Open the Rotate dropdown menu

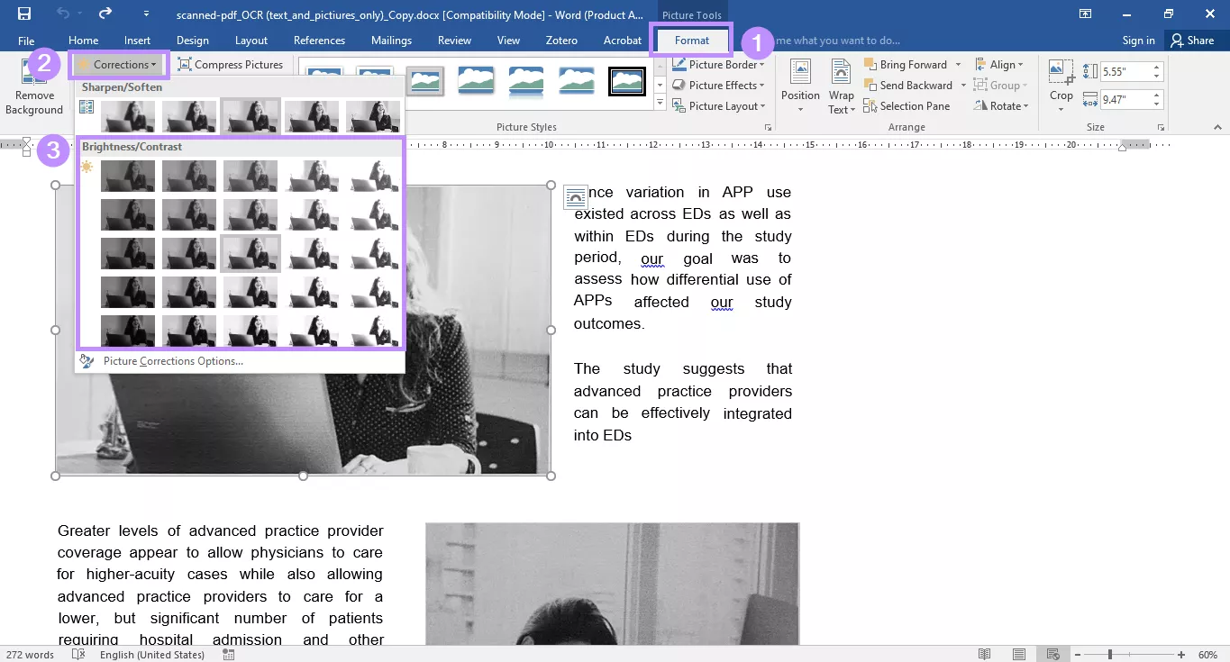point(1001,105)
